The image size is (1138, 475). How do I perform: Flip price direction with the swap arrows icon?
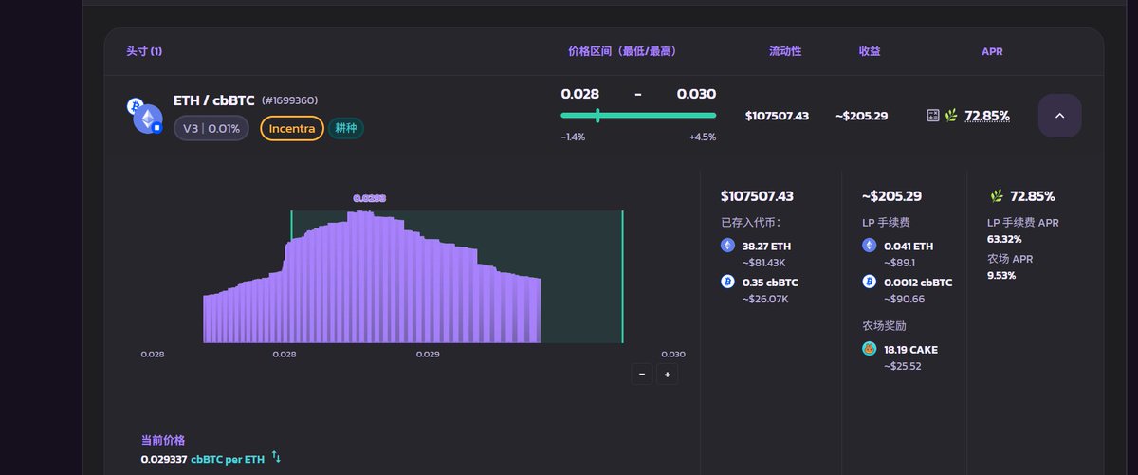coord(276,457)
